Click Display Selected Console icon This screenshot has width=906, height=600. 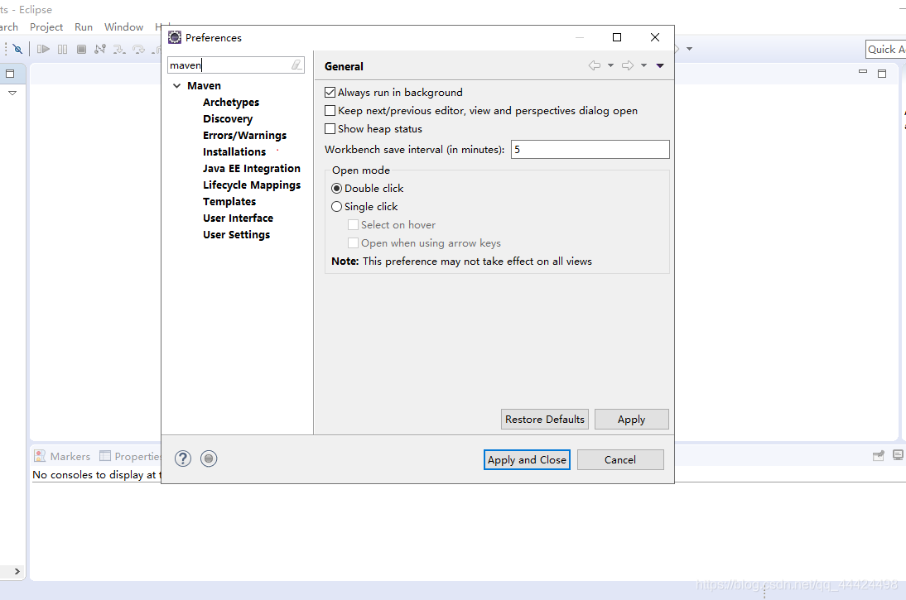(898, 456)
